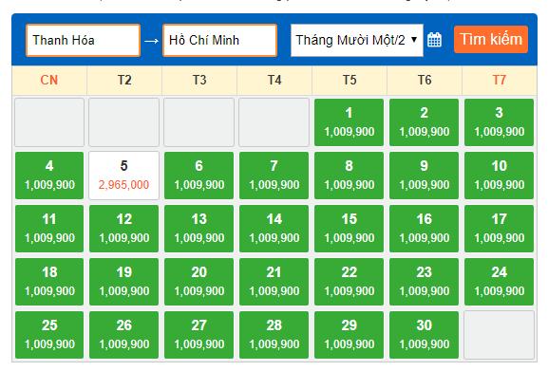
Task: Choose day 4 fare cell
Action: pyautogui.click(x=49, y=176)
